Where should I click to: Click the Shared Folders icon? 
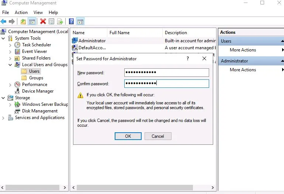pyautogui.click(x=17, y=58)
